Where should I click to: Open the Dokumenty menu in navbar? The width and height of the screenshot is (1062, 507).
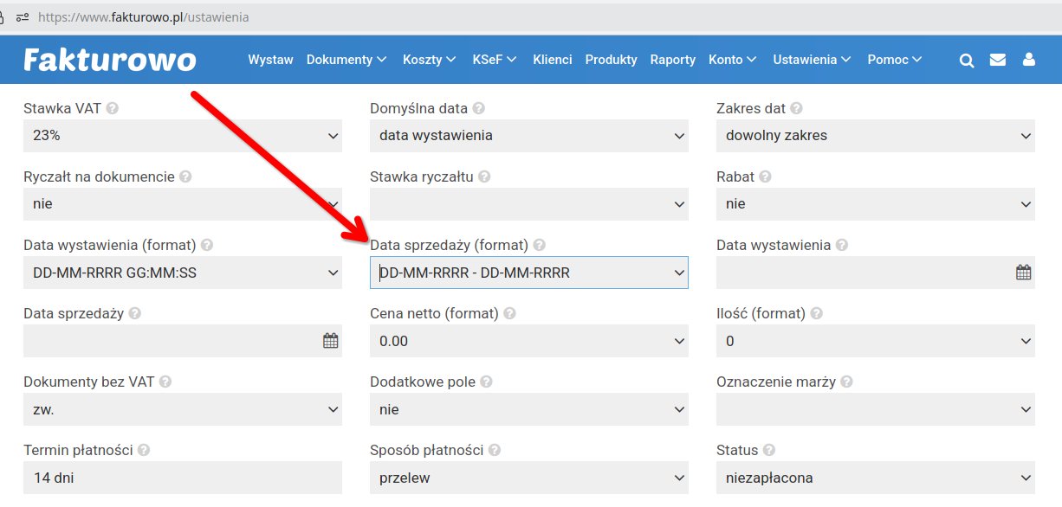[x=346, y=60]
